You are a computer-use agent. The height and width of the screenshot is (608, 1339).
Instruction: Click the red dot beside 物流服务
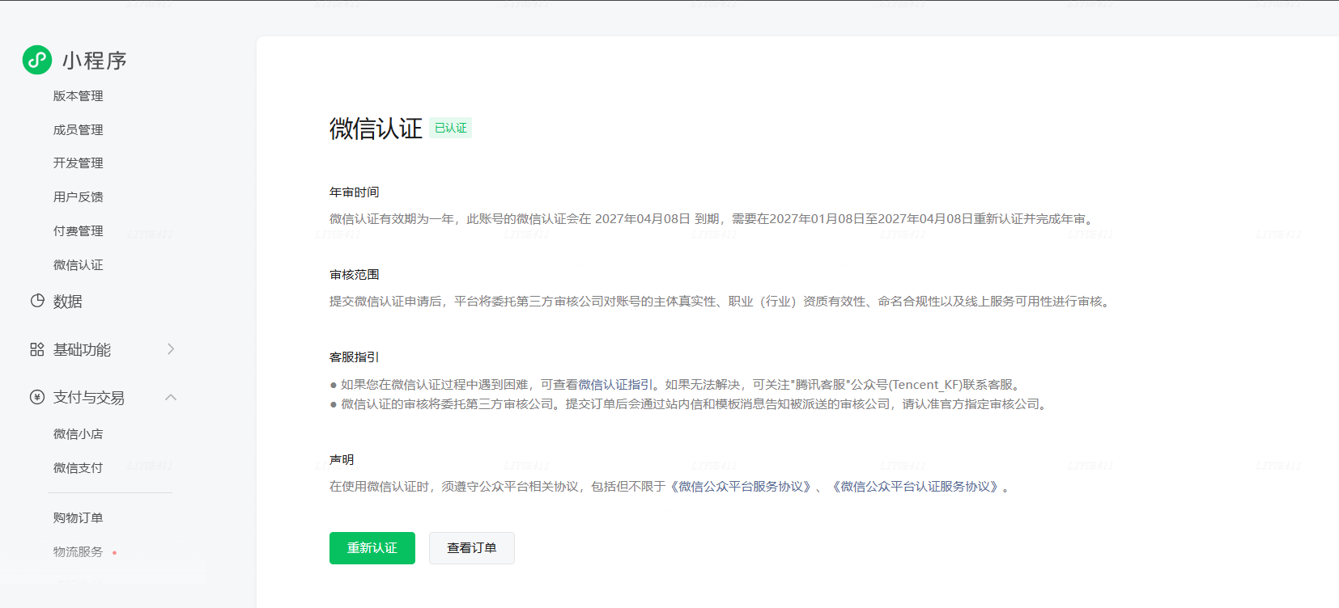coord(115,553)
